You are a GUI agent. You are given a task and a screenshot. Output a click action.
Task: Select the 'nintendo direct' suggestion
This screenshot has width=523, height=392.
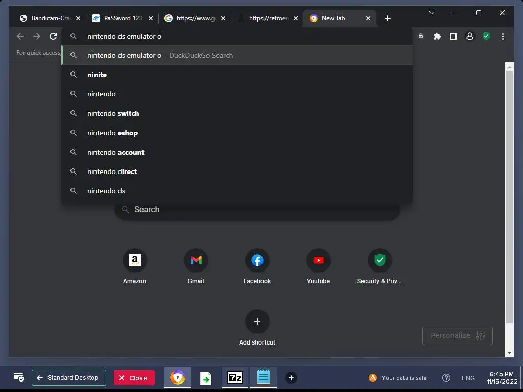237,171
